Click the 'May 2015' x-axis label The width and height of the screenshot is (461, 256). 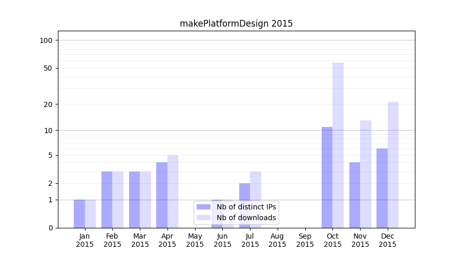click(195, 240)
